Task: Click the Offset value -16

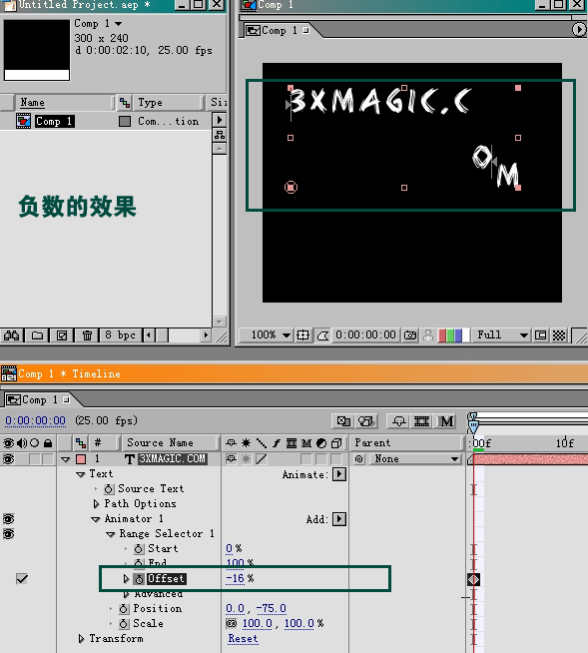Action: pos(235,578)
